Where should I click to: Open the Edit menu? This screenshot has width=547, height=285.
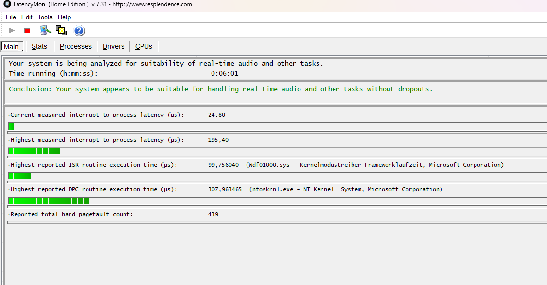pos(27,17)
